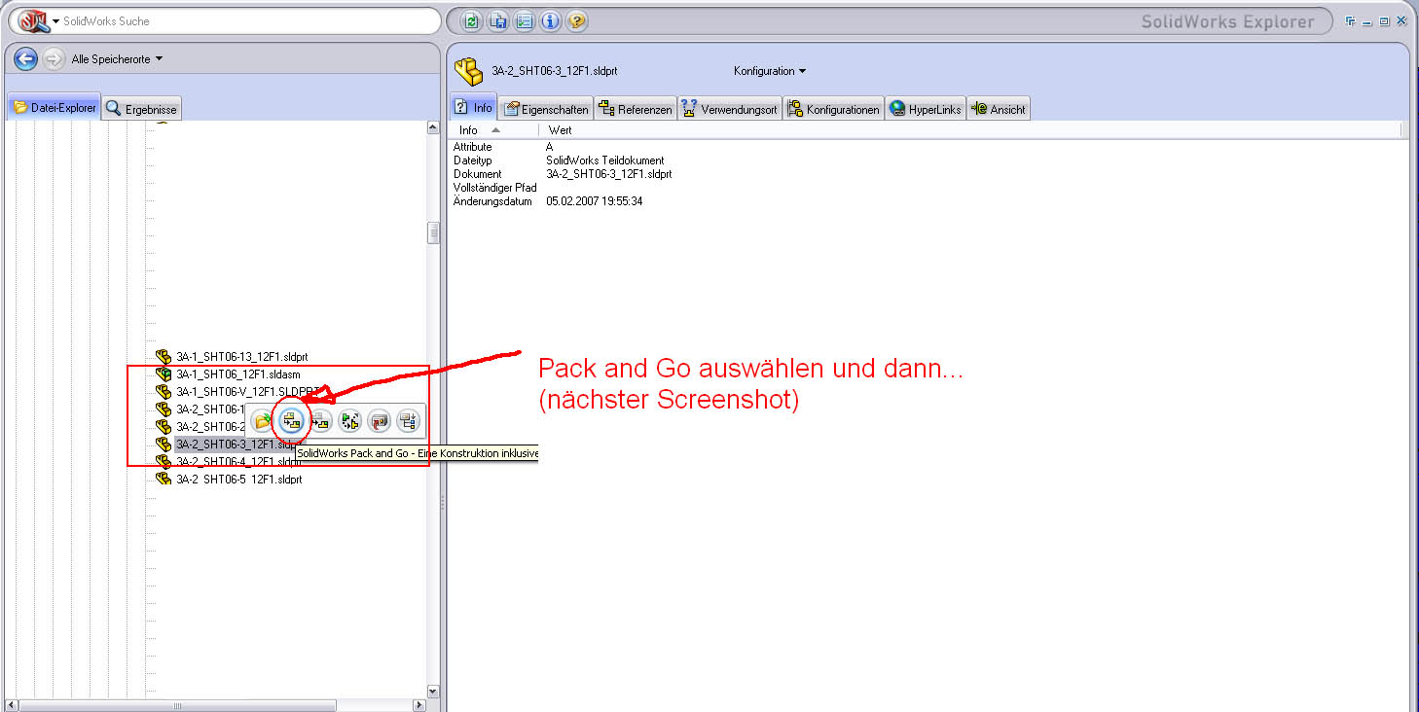The width and height of the screenshot is (1419, 712).
Task: Open the SolidWorks logo search menu
Action: coord(39,20)
